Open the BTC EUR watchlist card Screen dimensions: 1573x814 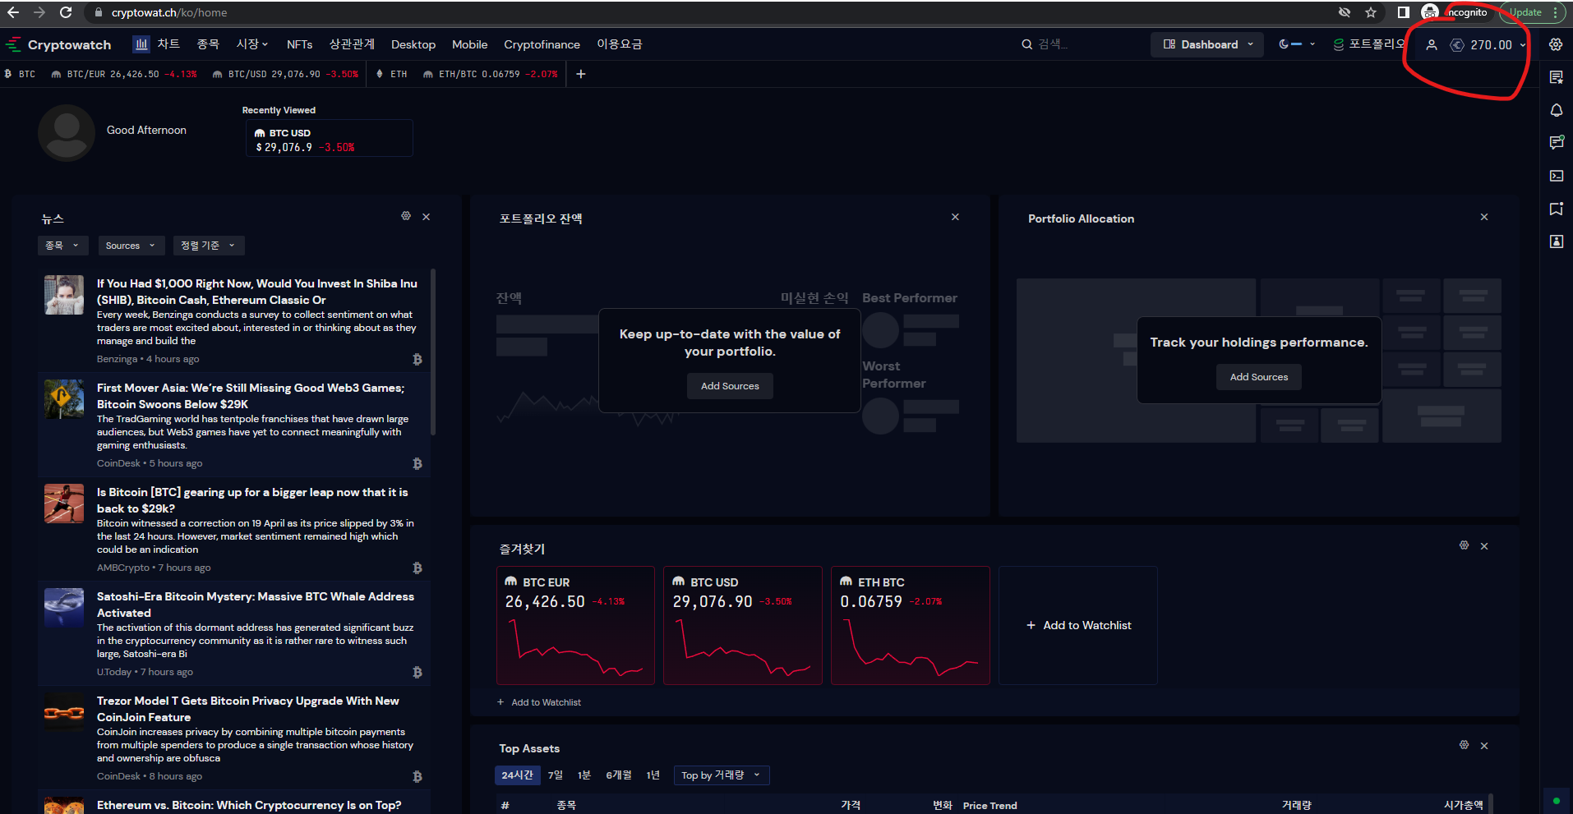point(575,625)
